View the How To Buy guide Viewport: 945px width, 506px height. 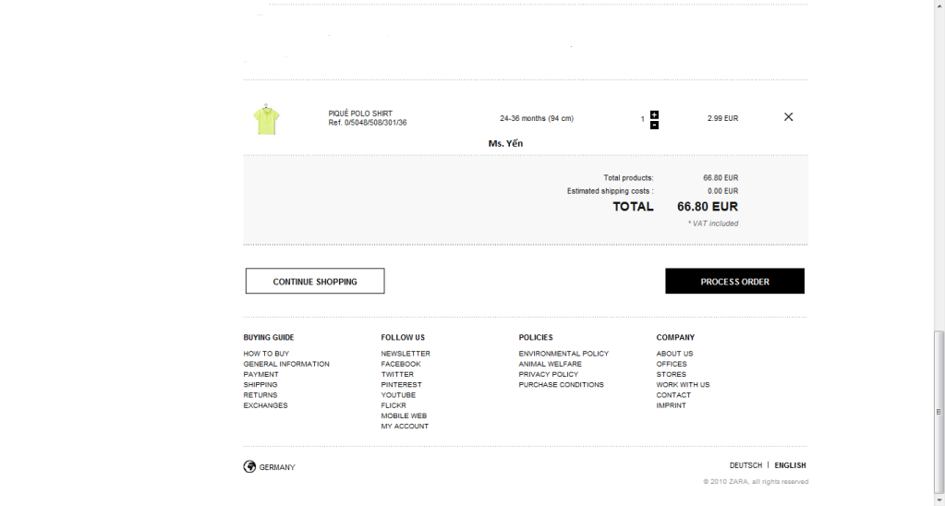266,354
